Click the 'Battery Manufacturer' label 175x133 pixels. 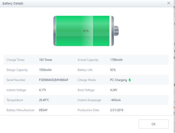point(21,110)
